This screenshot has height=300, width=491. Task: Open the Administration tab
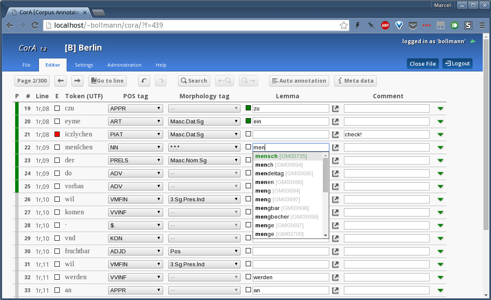(124, 65)
